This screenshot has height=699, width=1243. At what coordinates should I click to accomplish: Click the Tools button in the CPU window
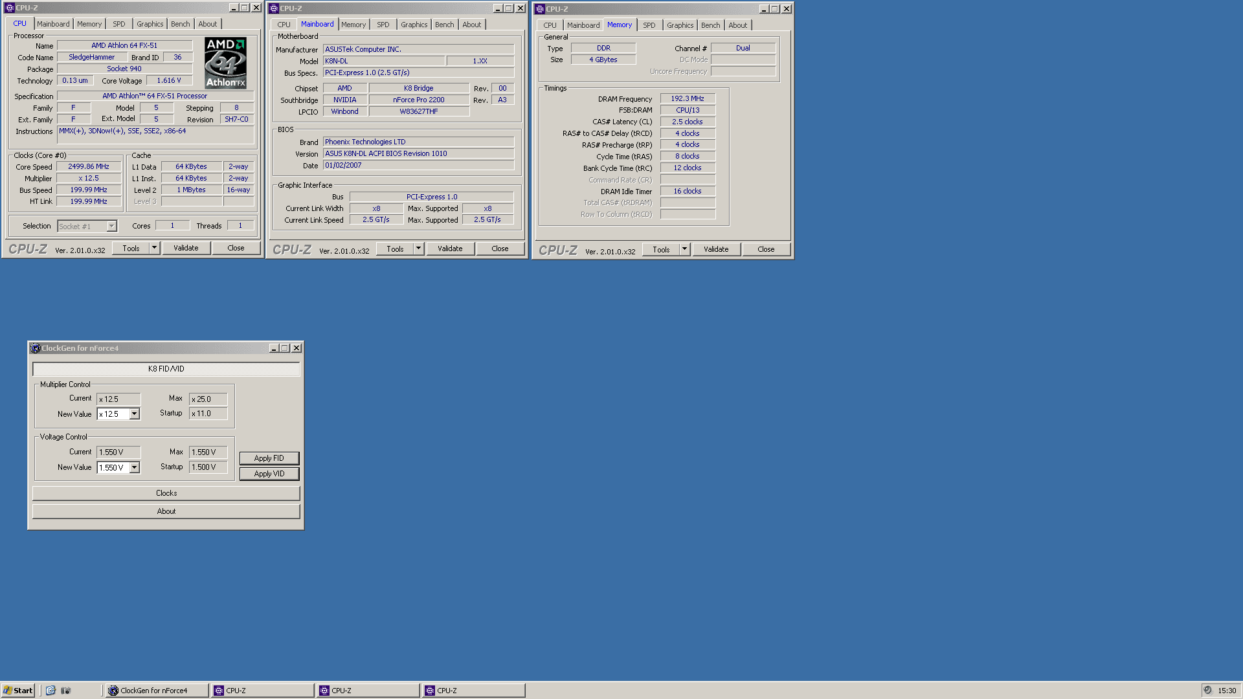[x=131, y=248]
